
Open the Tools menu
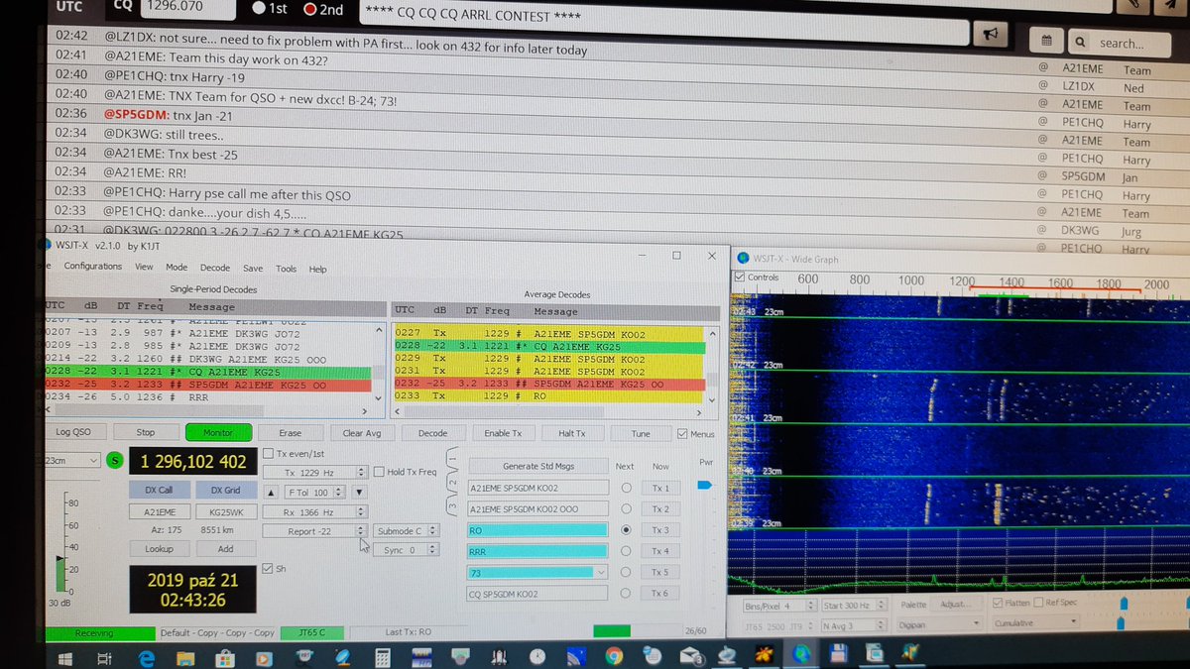(286, 269)
